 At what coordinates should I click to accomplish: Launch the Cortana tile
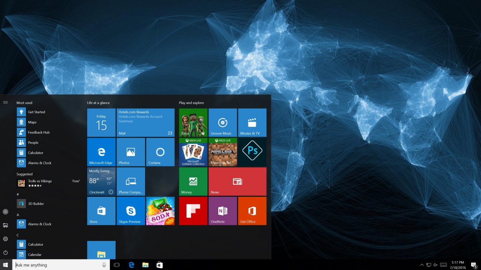coord(160,151)
